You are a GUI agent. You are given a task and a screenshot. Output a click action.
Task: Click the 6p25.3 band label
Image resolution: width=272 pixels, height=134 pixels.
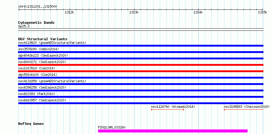tap(24, 26)
